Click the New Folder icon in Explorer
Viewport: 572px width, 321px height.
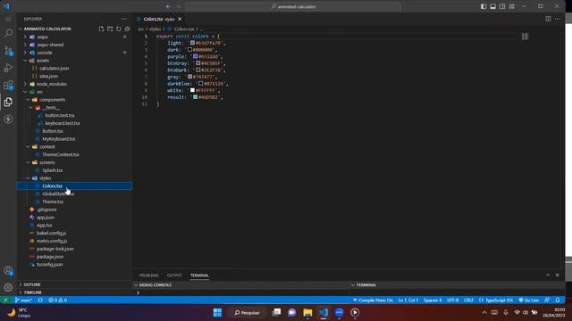[110, 29]
